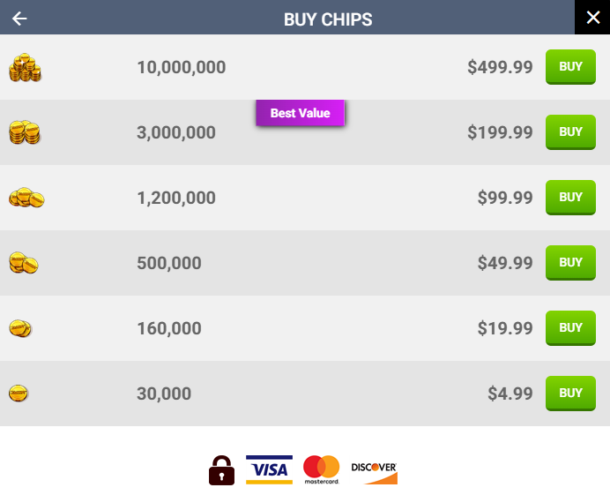610x495 pixels.
Task: Close the Buy Chips dialog
Action: coord(592,18)
